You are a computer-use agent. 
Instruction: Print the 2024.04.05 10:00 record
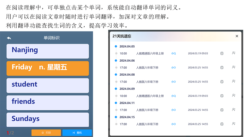pyautogui.click(x=222, y=53)
